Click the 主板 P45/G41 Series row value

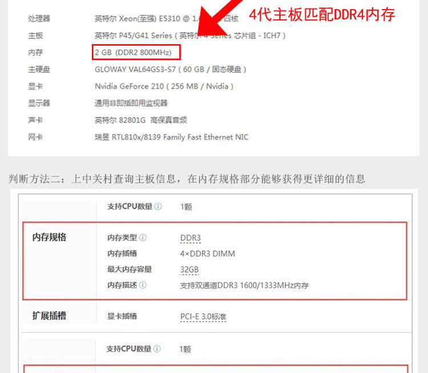pos(190,35)
